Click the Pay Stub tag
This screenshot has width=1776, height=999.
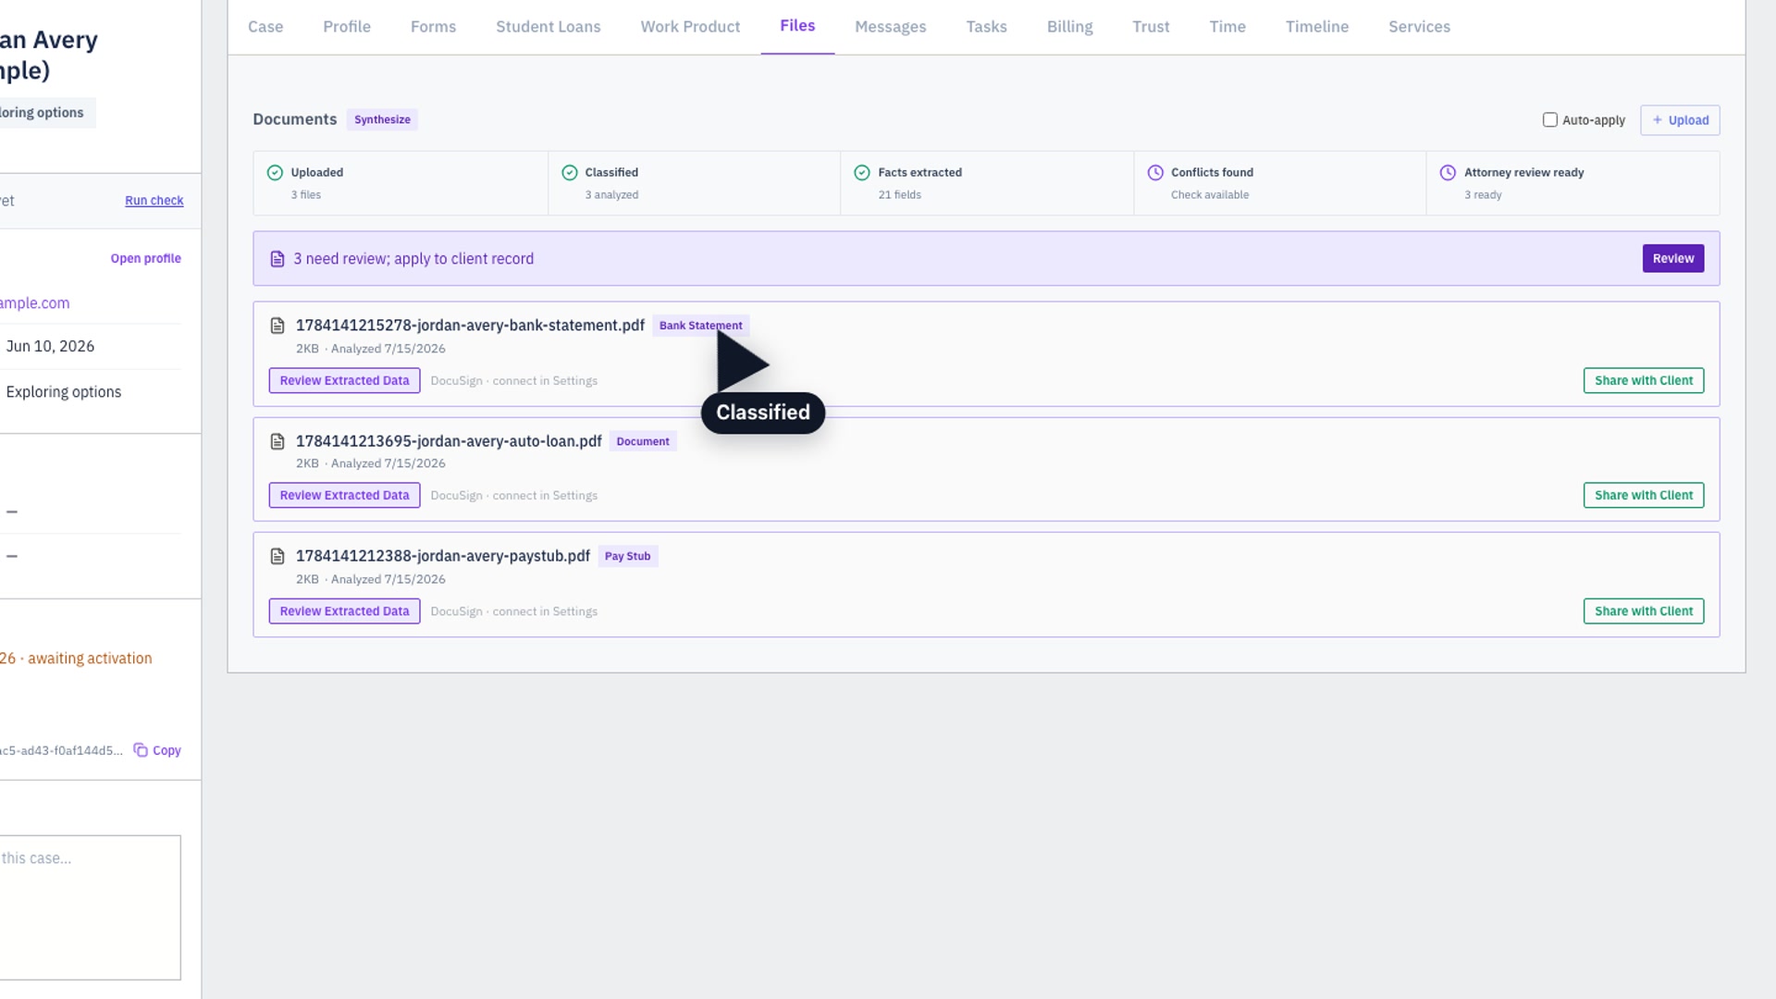coord(628,556)
